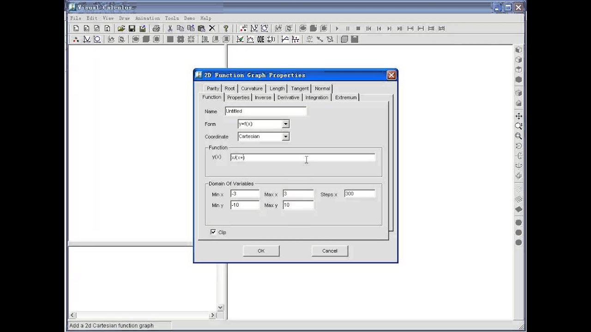The image size is (591, 332).
Task: Open the Tools menu
Action: tap(172, 18)
